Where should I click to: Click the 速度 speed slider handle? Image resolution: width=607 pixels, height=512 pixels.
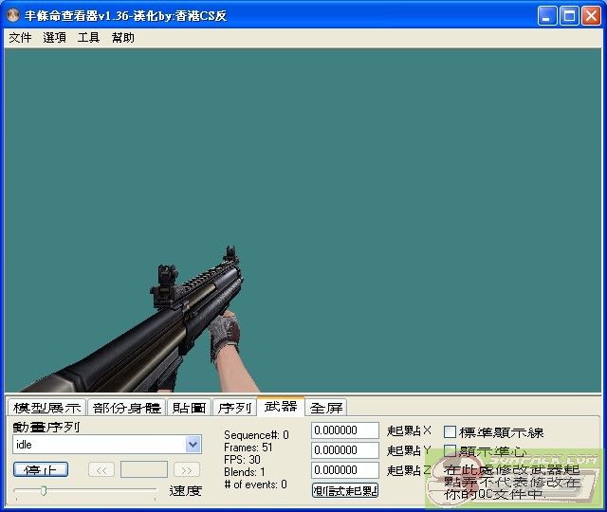[44, 491]
